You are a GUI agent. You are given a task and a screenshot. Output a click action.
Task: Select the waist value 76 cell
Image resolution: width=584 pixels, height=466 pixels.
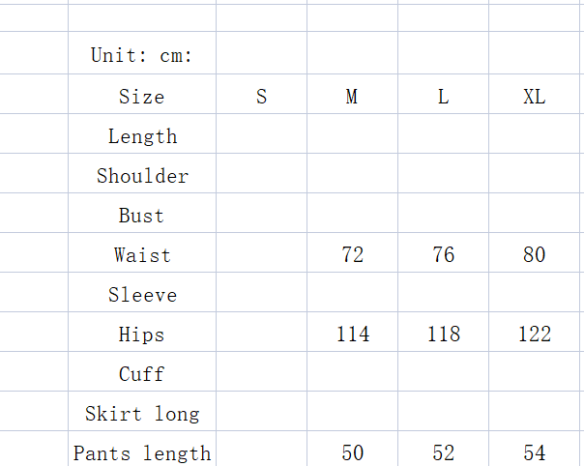tap(443, 255)
